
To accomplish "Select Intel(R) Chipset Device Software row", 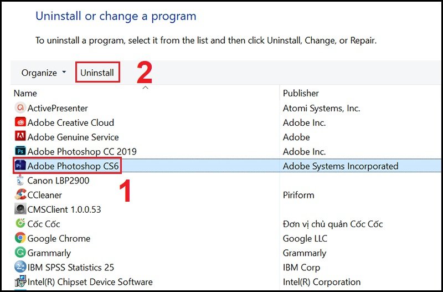I will pyautogui.click(x=90, y=281).
